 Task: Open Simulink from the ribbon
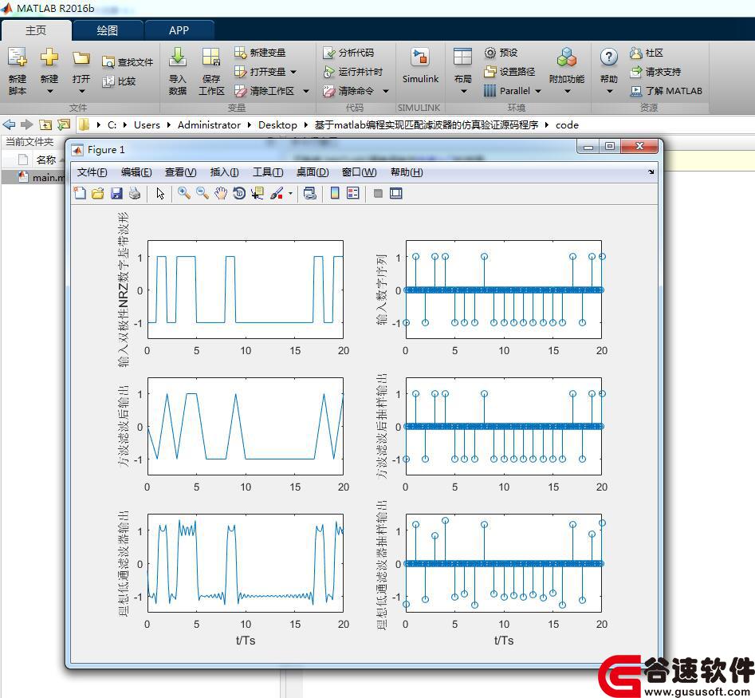(x=420, y=65)
